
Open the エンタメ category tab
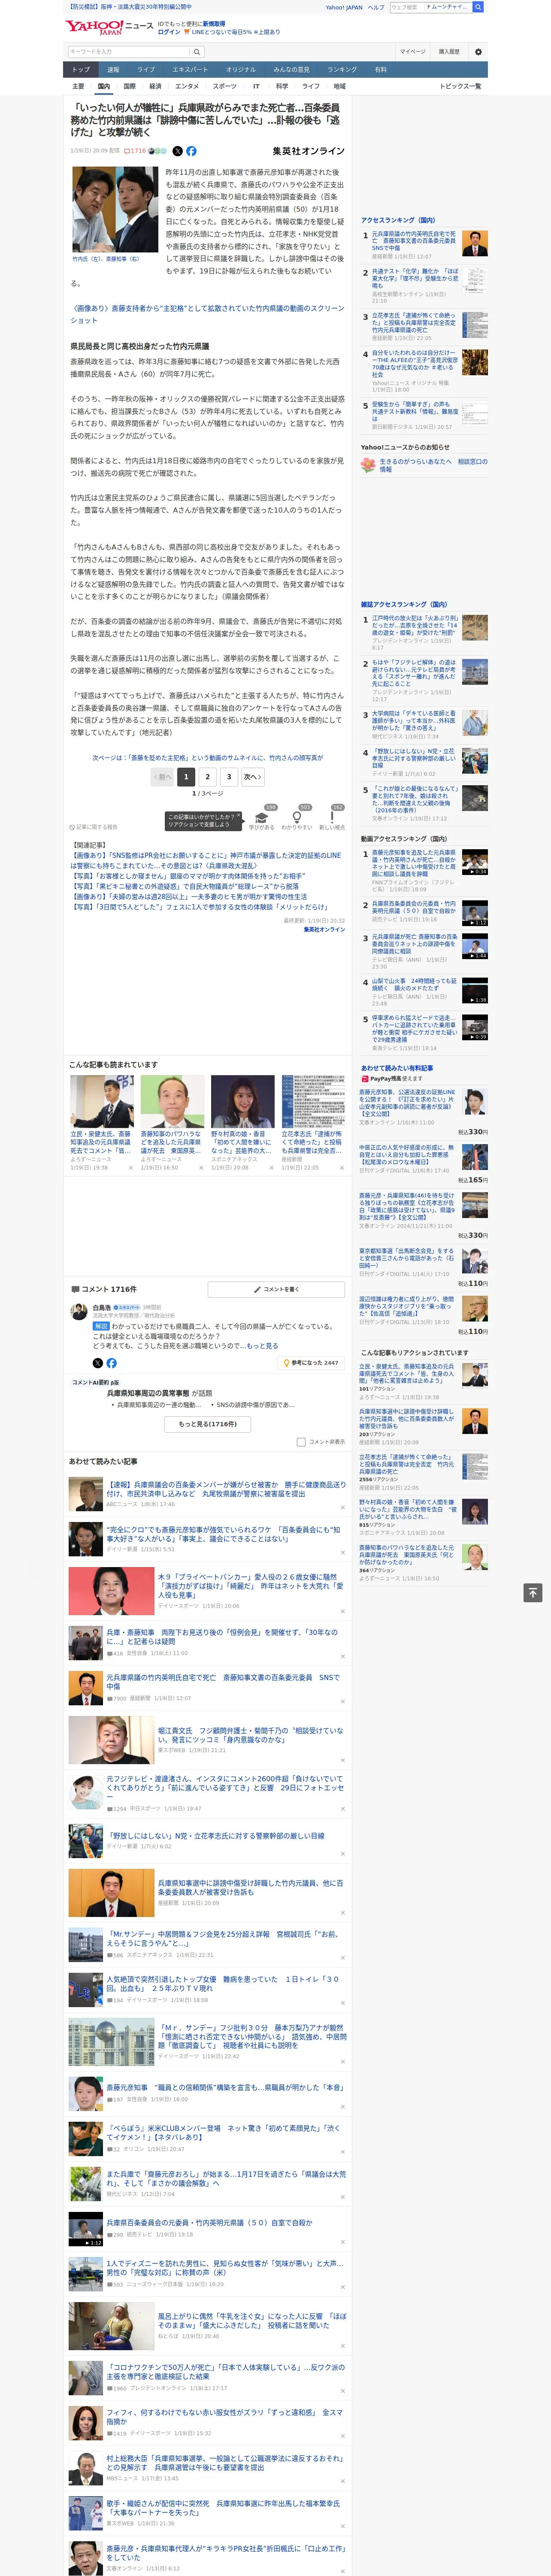click(187, 86)
